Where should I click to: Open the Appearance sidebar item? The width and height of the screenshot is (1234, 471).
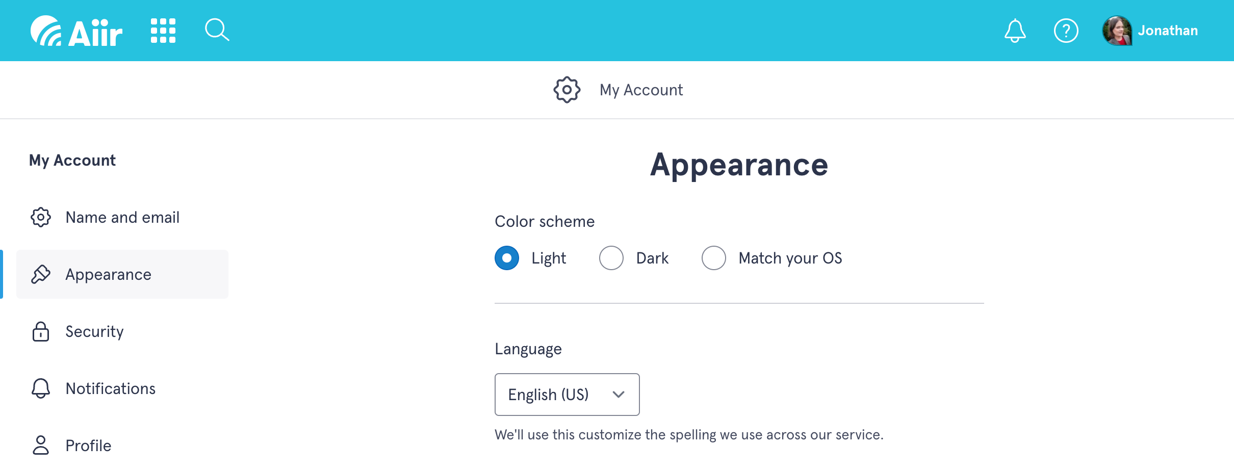[x=109, y=274]
